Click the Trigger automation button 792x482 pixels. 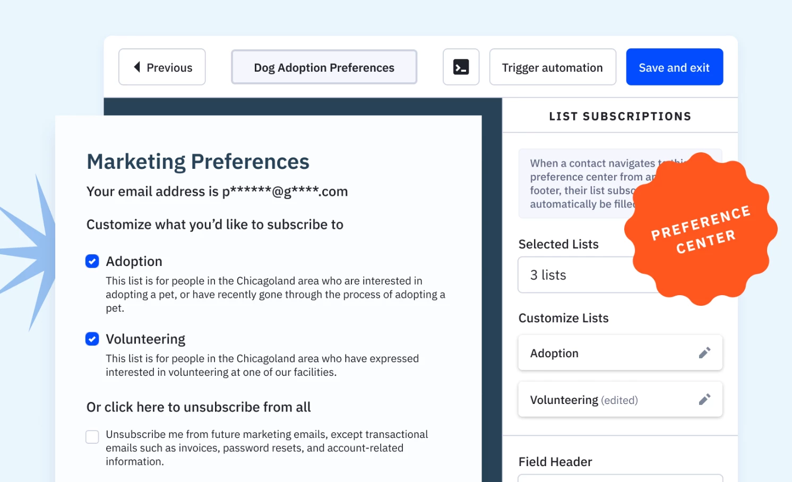[552, 67]
